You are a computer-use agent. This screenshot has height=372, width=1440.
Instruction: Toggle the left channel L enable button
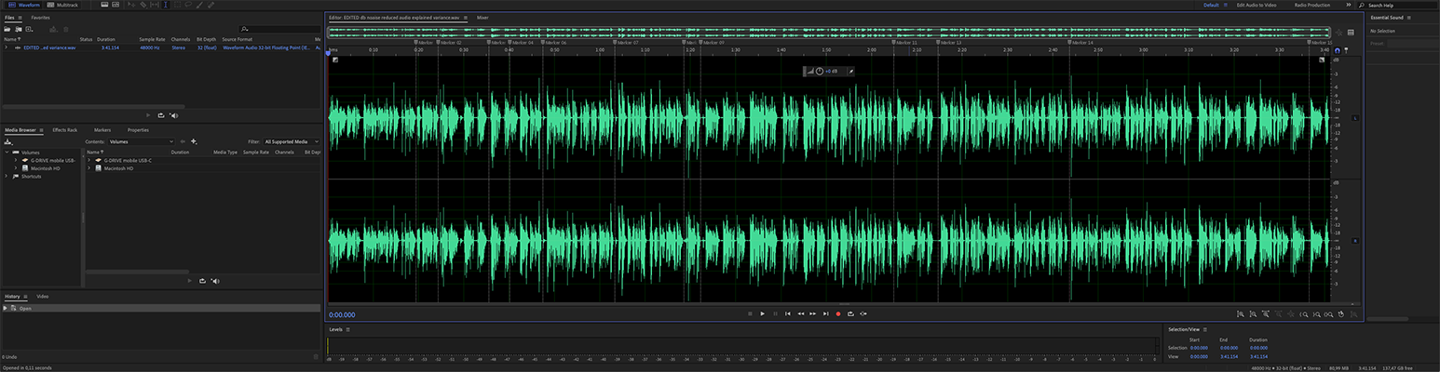(1354, 117)
